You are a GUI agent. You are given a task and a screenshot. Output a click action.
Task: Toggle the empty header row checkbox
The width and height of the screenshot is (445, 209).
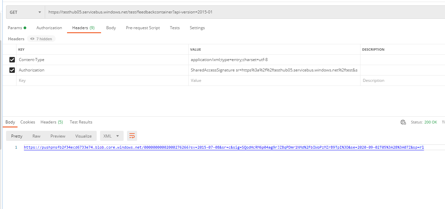coord(12,80)
